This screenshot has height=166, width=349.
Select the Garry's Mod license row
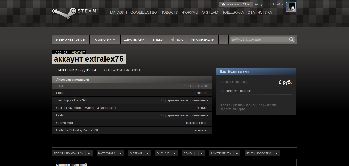pos(132,123)
